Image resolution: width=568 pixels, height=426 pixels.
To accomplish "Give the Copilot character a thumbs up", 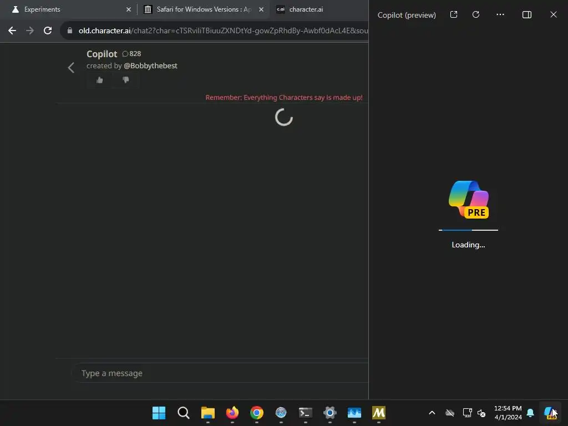I will 100,80.
